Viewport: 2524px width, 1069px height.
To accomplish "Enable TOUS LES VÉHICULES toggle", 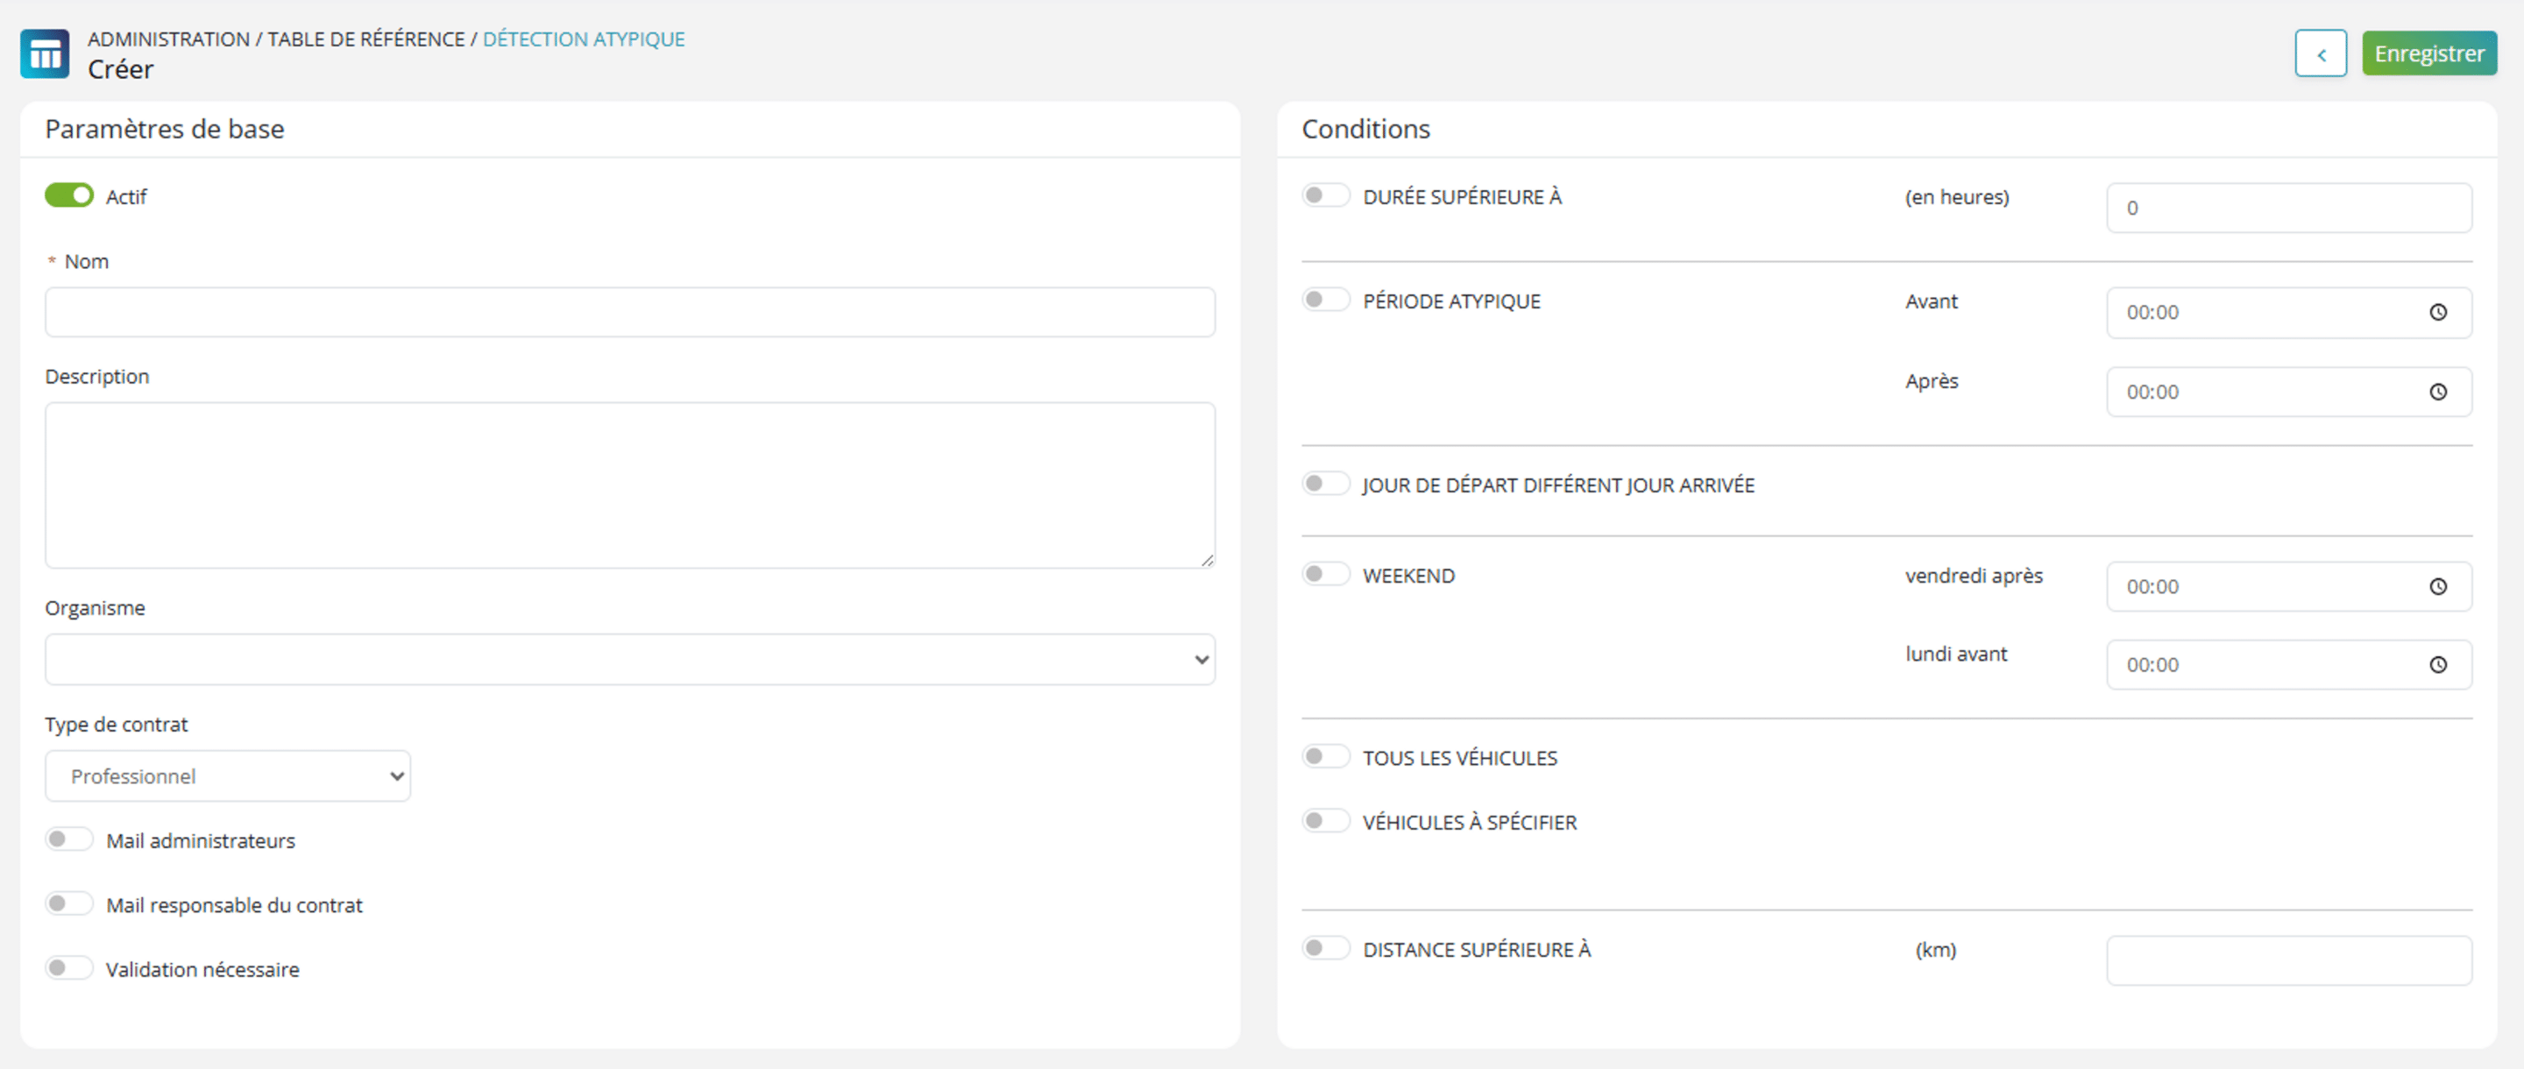I will point(1326,756).
